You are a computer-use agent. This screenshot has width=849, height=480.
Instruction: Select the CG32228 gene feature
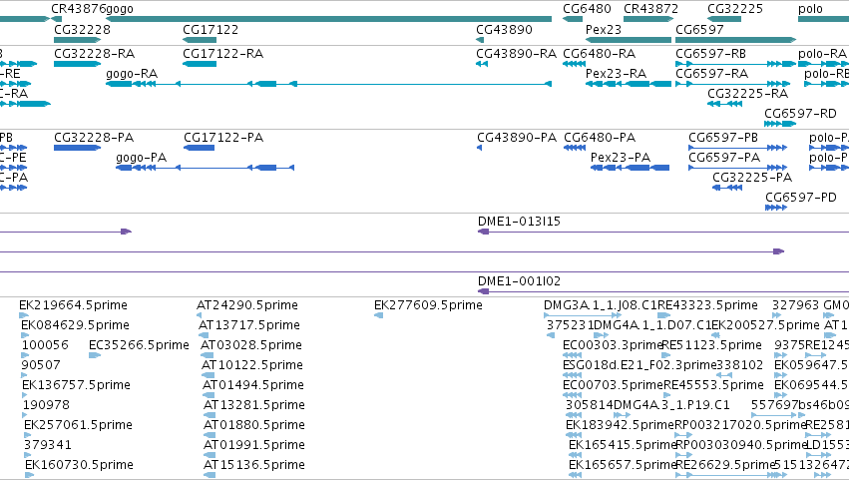77,40
